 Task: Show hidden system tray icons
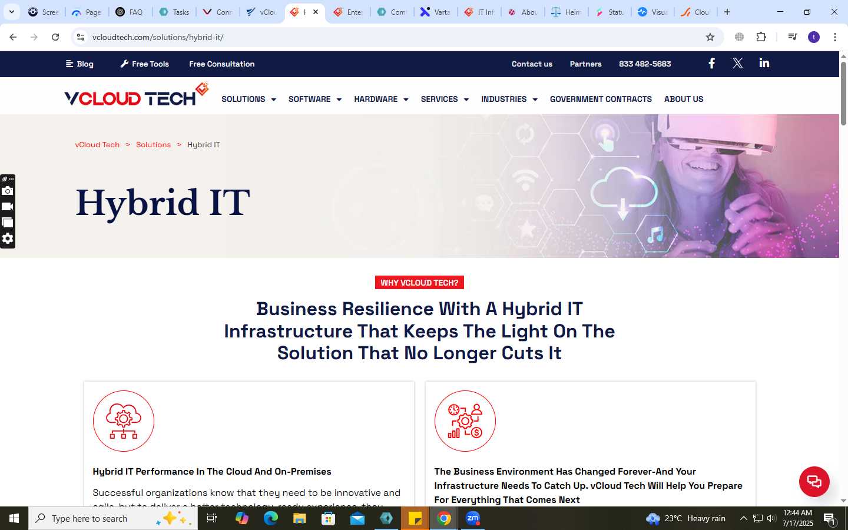[x=743, y=518]
